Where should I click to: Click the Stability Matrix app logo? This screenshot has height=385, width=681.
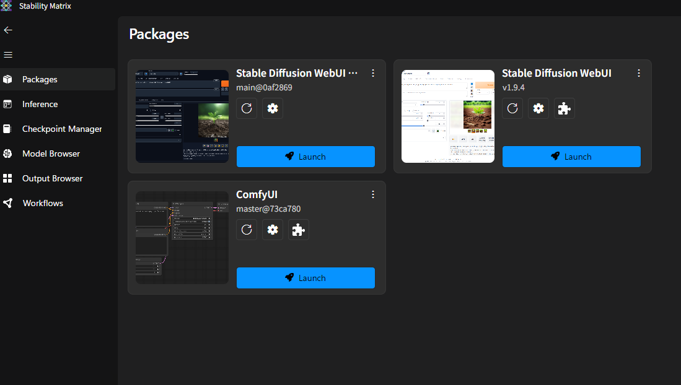[x=7, y=6]
